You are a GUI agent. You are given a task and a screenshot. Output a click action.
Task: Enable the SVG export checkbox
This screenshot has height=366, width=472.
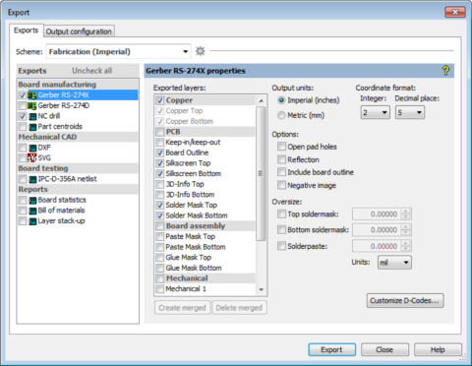coord(23,158)
